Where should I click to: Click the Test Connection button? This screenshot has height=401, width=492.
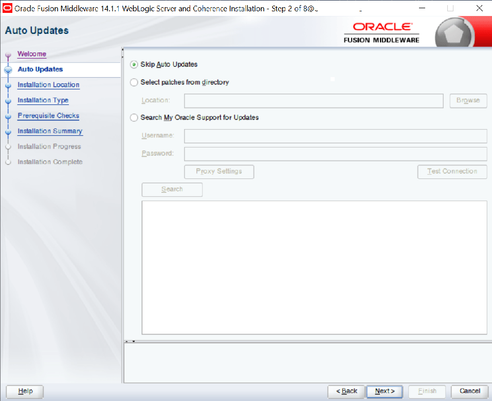452,172
